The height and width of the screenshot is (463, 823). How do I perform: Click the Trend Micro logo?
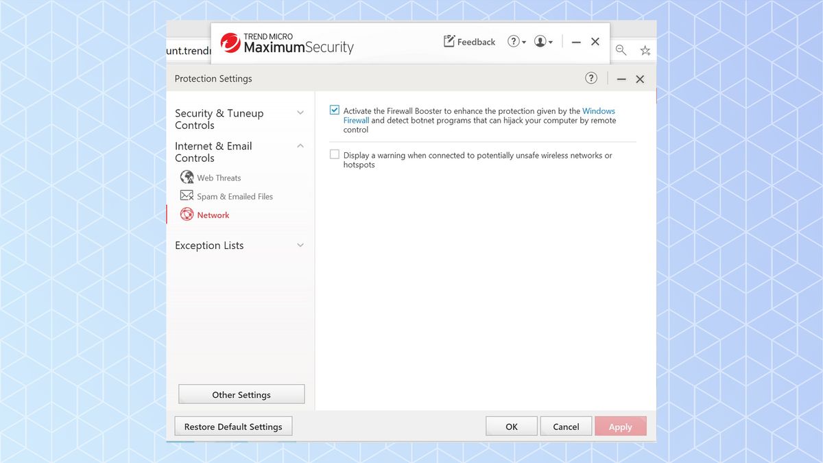[230, 42]
